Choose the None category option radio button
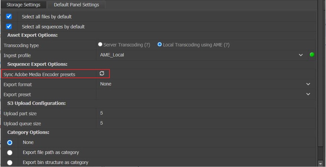This screenshot has width=326, height=167. 9,143
